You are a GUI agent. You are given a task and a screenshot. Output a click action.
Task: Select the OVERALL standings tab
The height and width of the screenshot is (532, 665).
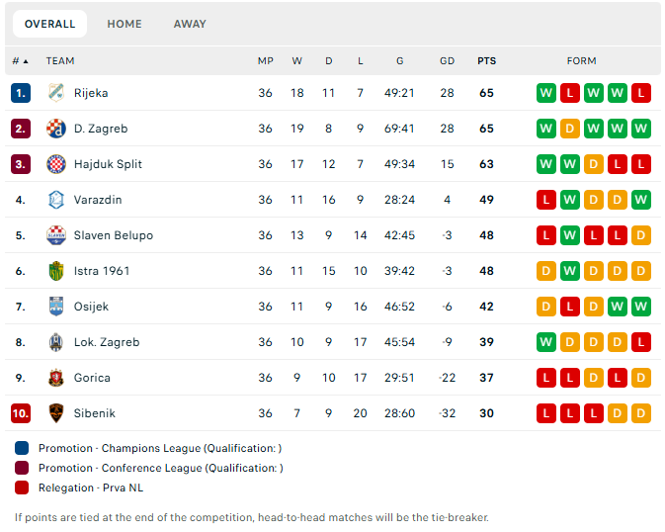[50, 24]
